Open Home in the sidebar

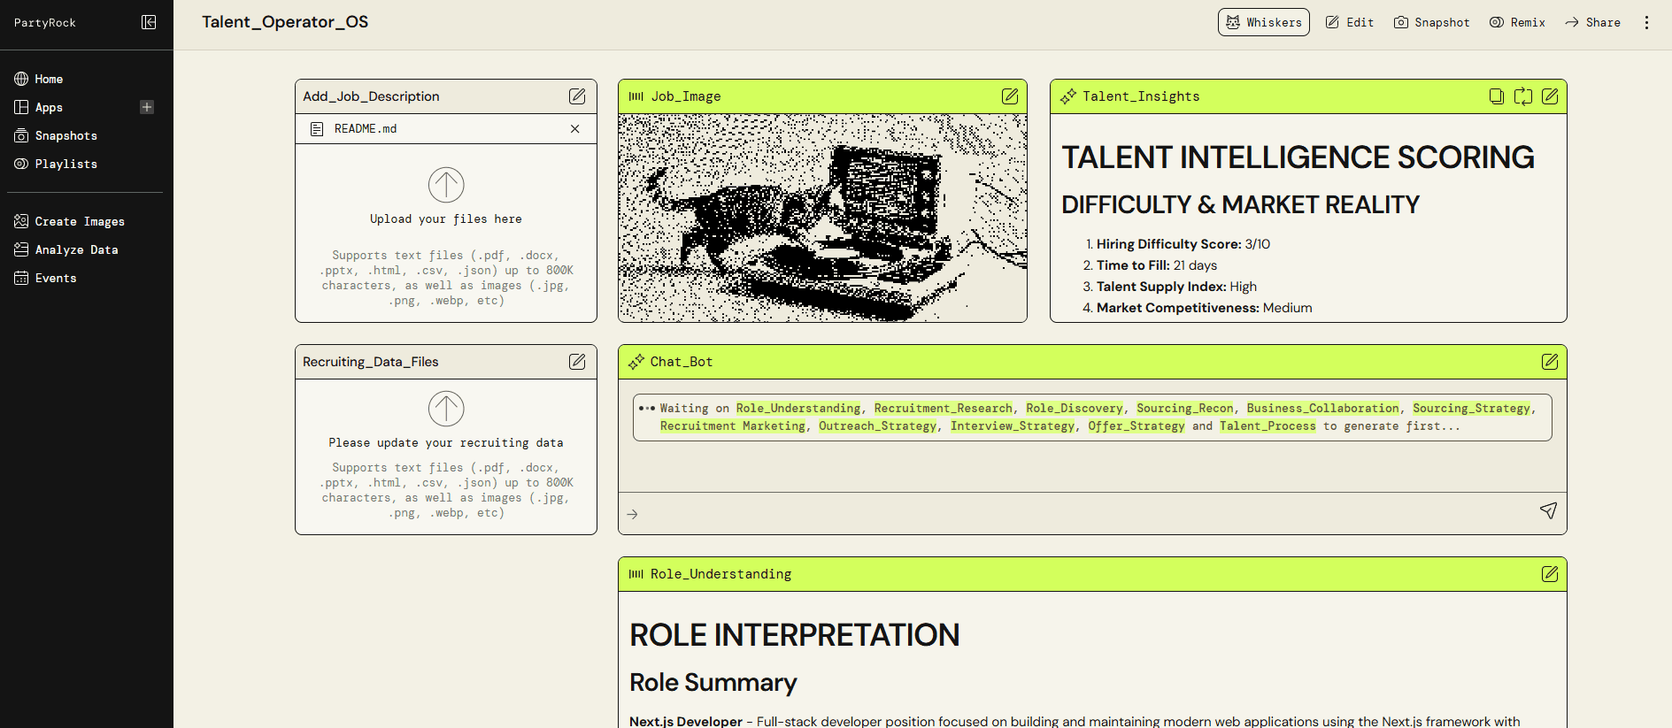point(39,79)
